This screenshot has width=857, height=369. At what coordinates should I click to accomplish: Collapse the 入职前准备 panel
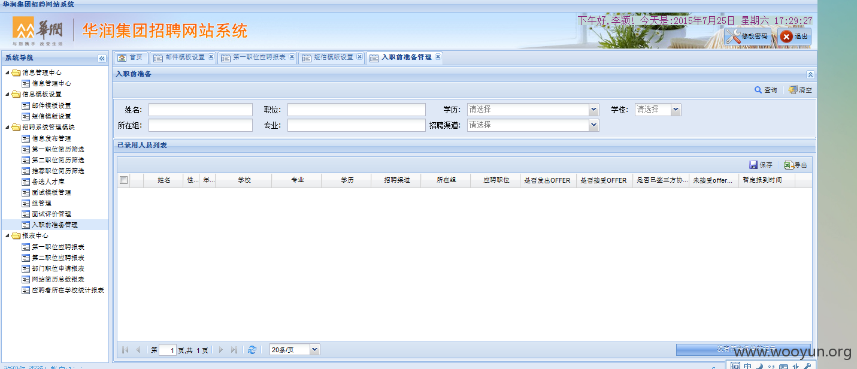pos(810,74)
